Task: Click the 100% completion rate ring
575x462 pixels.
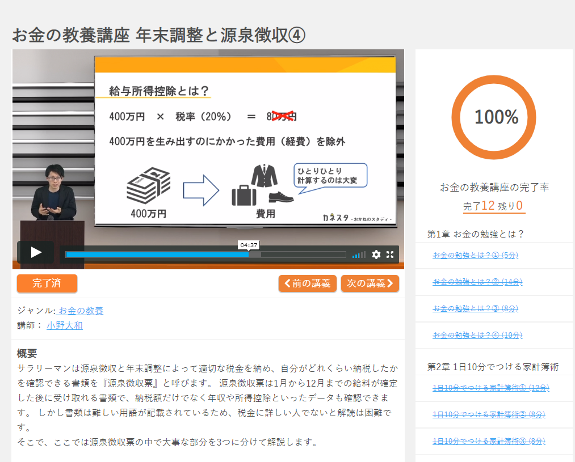Action: [x=496, y=117]
